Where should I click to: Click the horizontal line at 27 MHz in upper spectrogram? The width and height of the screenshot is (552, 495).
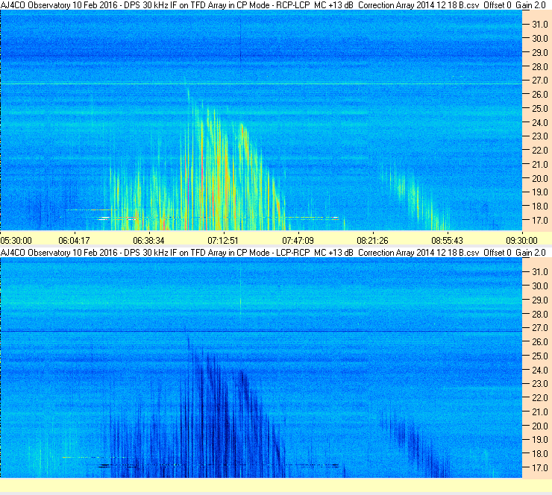pyautogui.click(x=261, y=83)
